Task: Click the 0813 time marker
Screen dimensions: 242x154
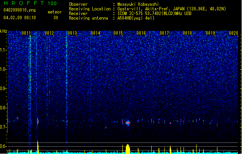Action: pyautogui.click(x=72, y=33)
